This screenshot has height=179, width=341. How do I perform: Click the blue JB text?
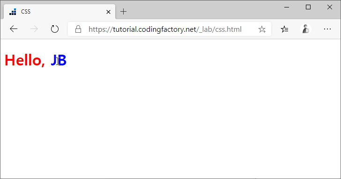point(59,60)
